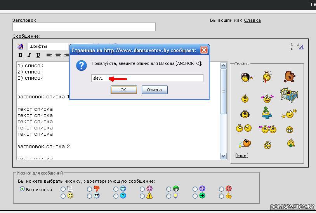The width and height of the screenshot is (316, 213).
Task: Click the Заголовок title input field
Action: pyautogui.click(x=84, y=27)
